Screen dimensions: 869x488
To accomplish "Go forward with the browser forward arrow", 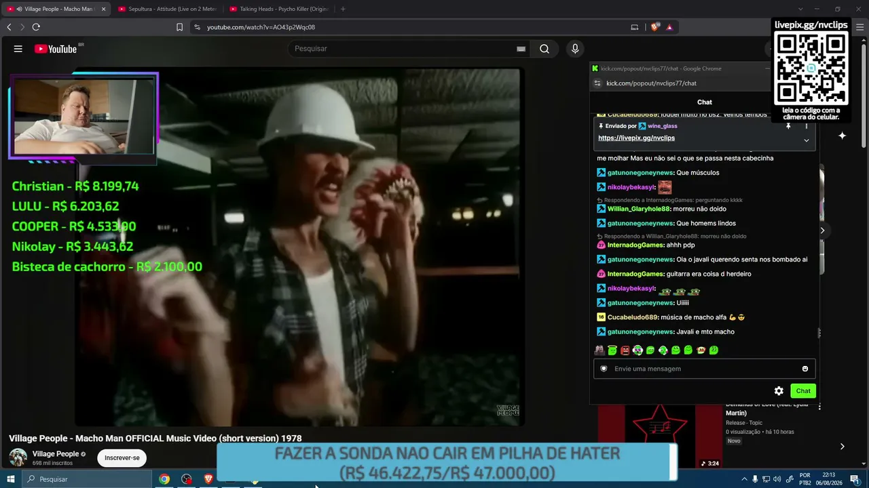I will [22, 27].
